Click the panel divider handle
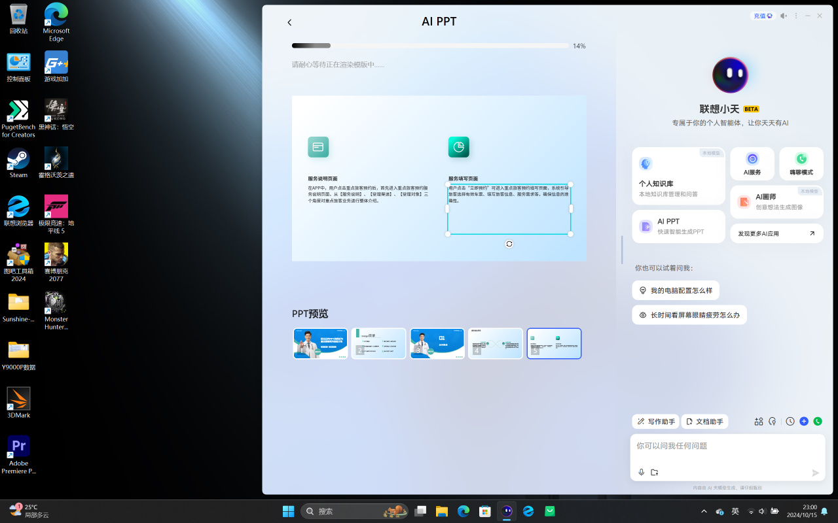838x523 pixels. (x=621, y=248)
